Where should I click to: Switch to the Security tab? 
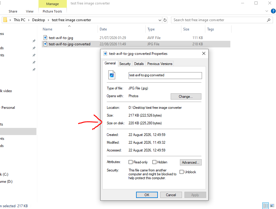click(x=125, y=64)
